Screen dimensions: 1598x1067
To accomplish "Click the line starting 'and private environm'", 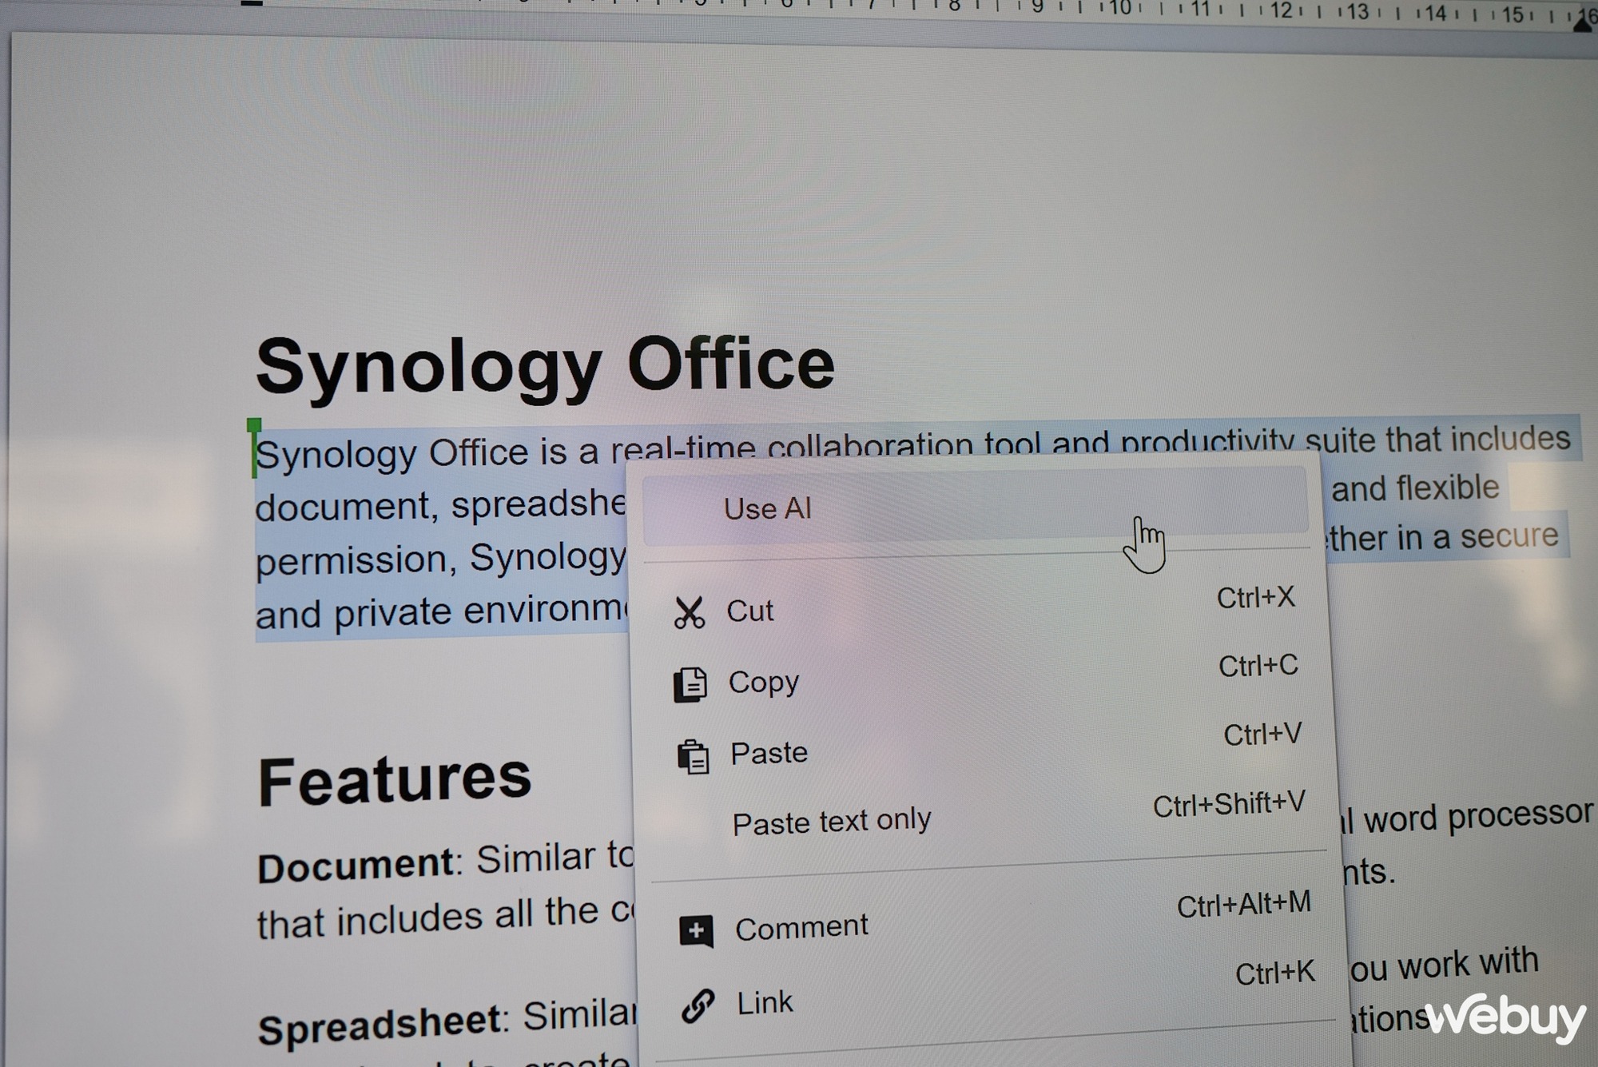I will point(442,613).
